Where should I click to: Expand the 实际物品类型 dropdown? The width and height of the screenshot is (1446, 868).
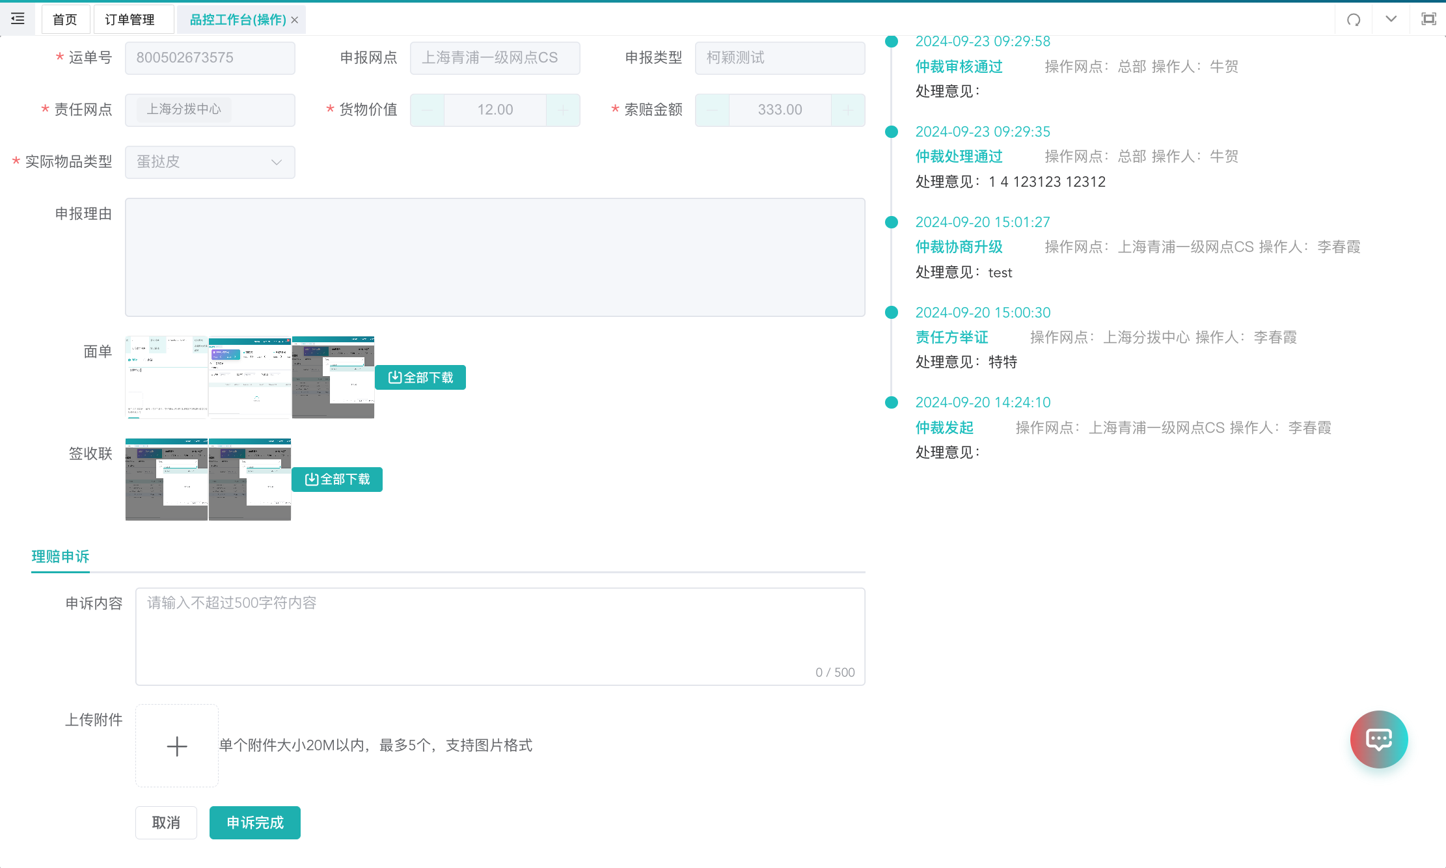pos(210,162)
